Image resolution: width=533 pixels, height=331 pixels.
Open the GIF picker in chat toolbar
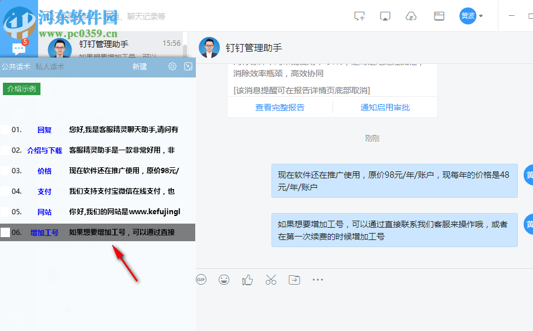(x=201, y=279)
